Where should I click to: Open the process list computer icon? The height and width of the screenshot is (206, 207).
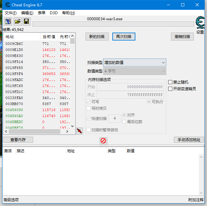click(x=8, y=21)
